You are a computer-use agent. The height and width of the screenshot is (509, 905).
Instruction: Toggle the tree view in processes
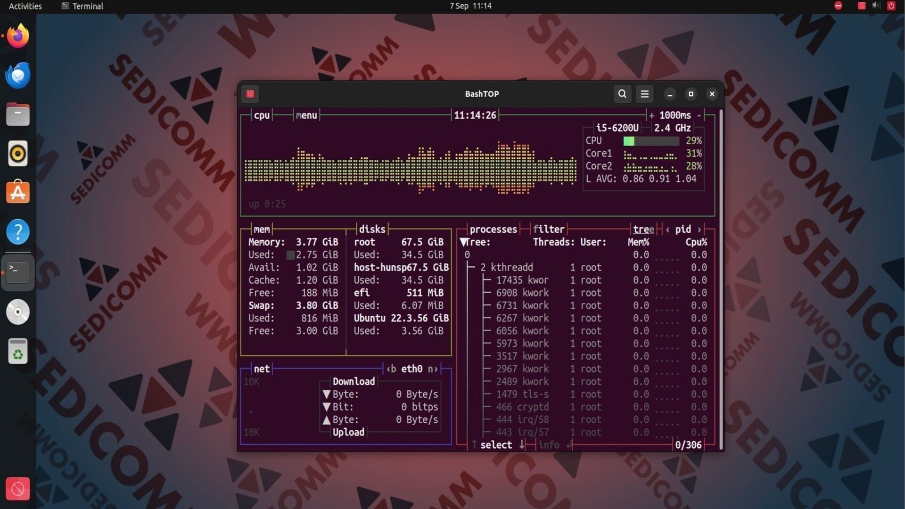[x=643, y=230]
